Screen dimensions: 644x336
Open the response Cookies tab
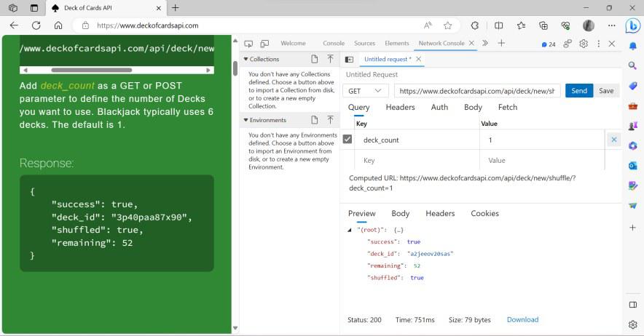[x=484, y=213]
